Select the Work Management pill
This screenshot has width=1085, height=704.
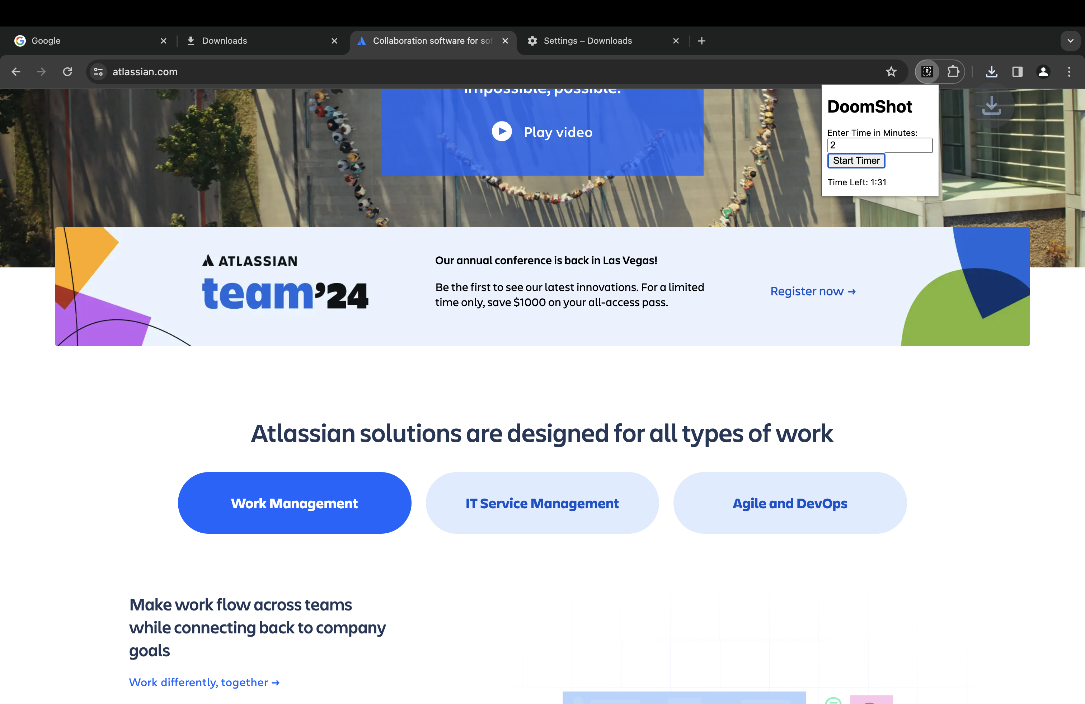coord(294,503)
